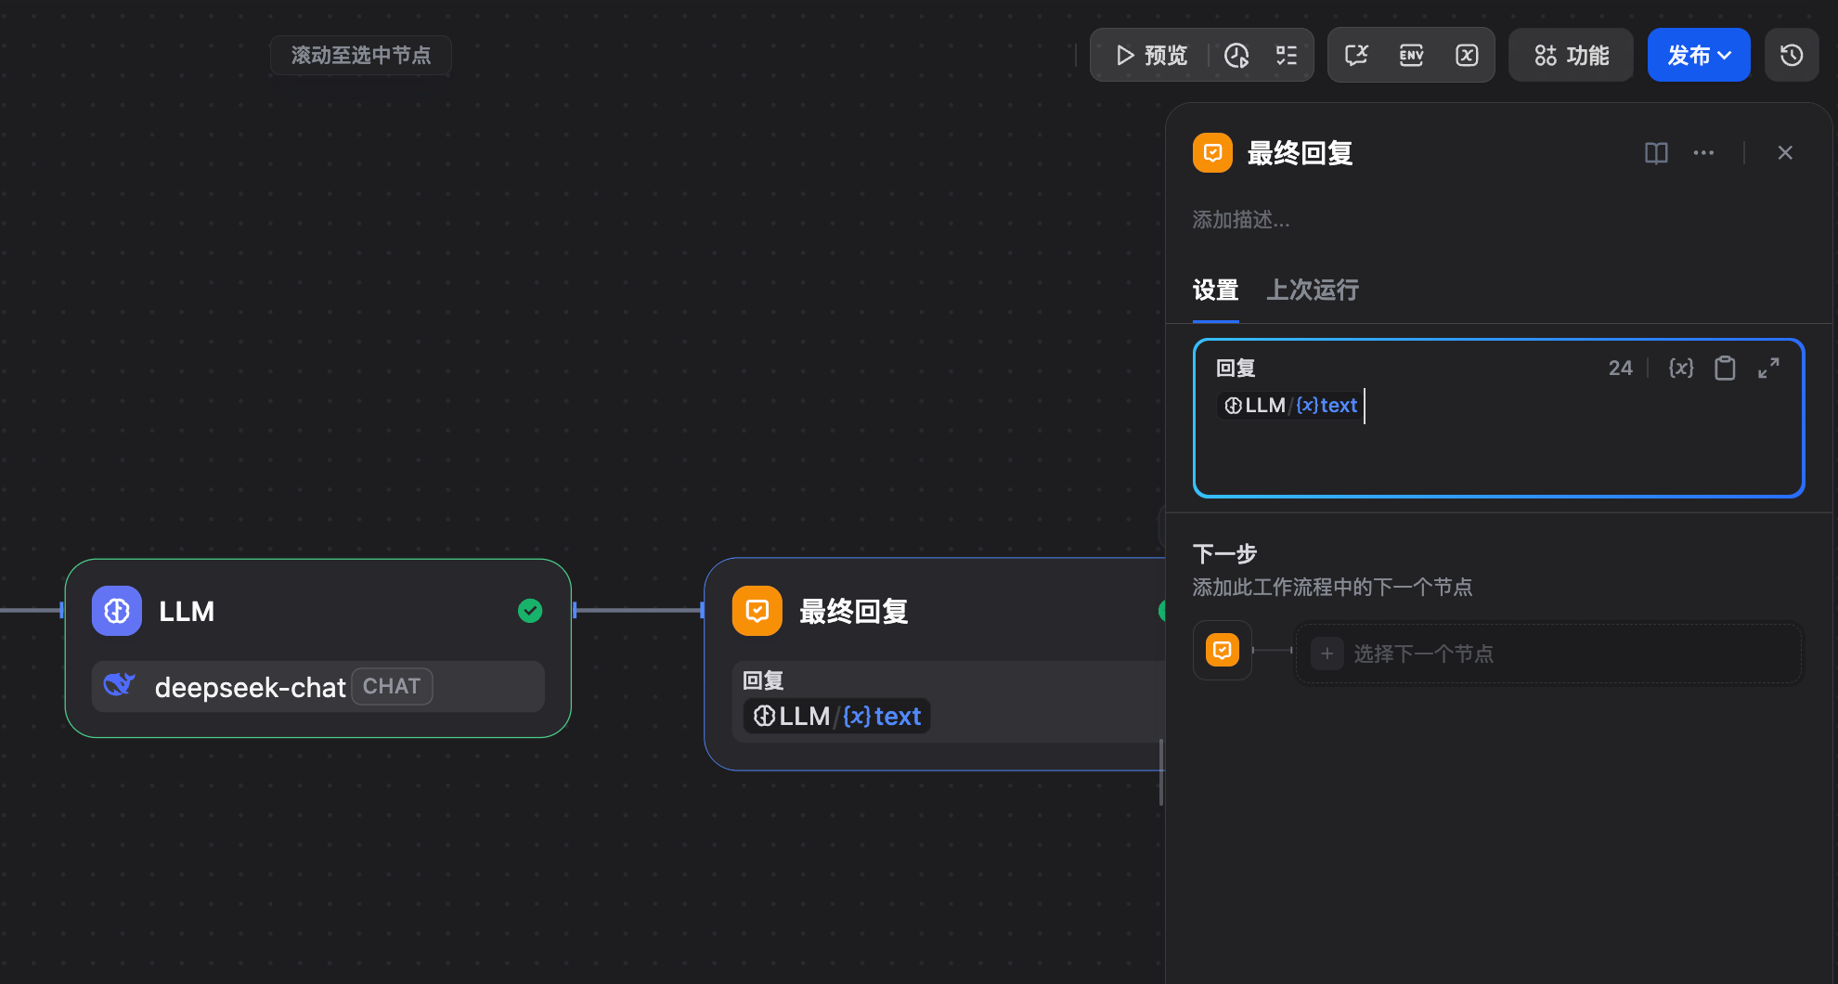Click the paste clipboard icon in reply box
The width and height of the screenshot is (1838, 984).
click(1725, 369)
